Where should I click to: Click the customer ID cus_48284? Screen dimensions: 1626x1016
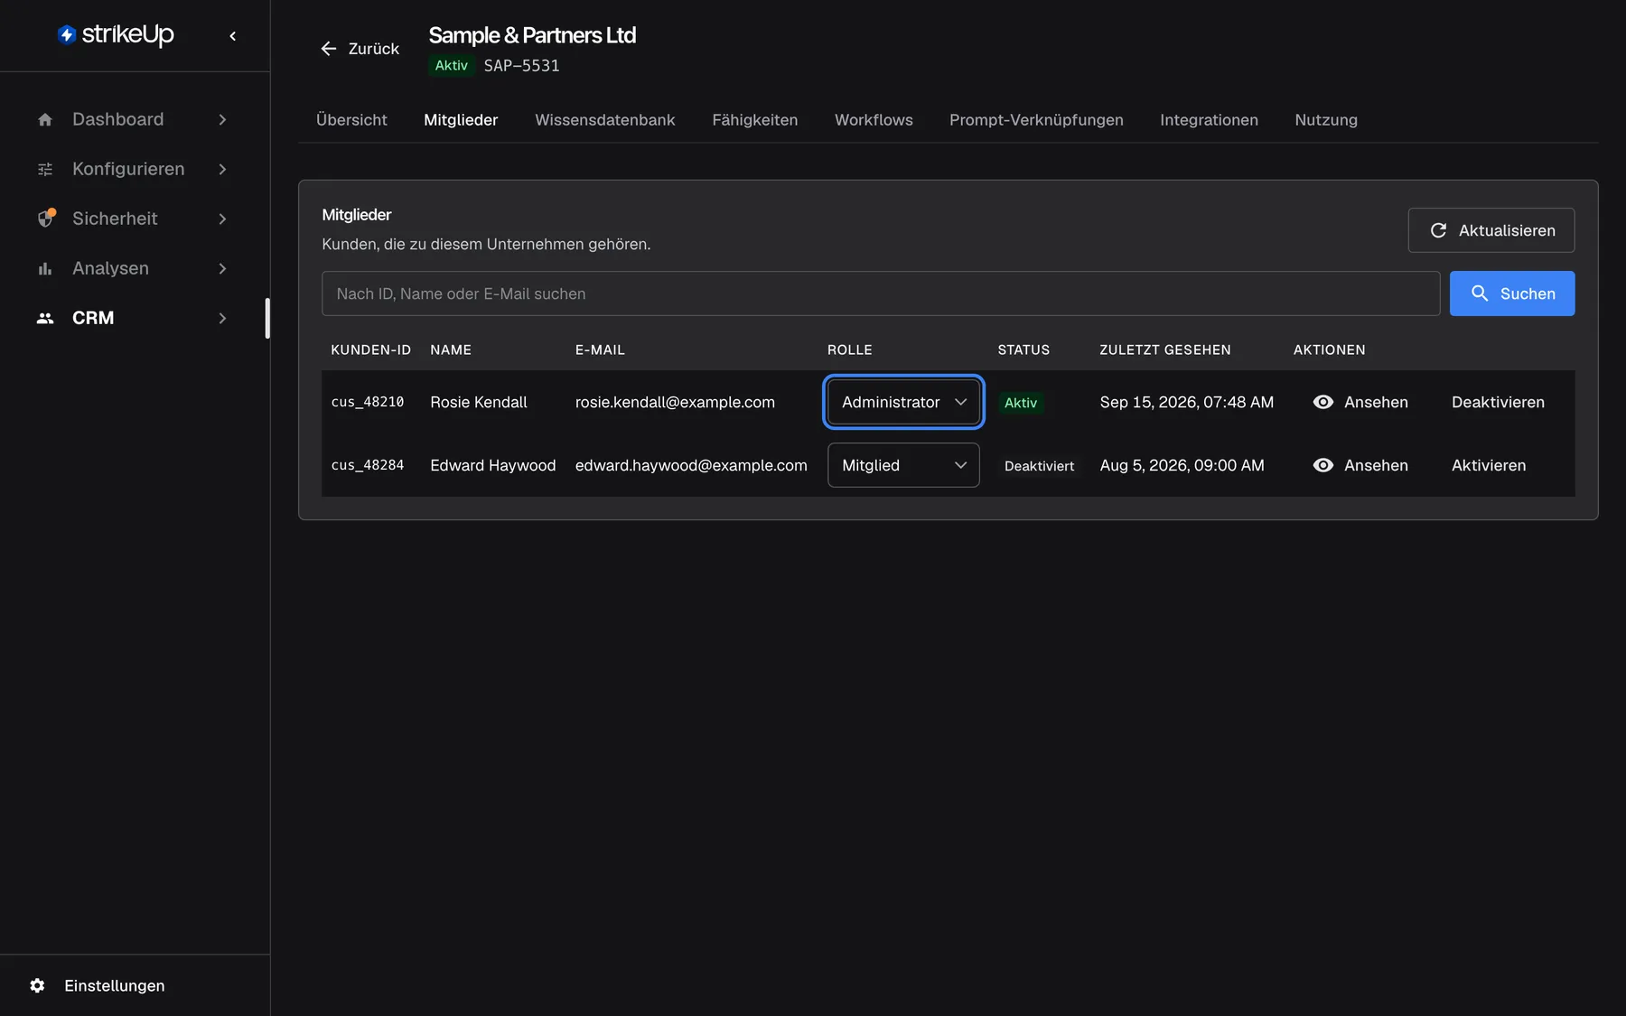pyautogui.click(x=368, y=465)
